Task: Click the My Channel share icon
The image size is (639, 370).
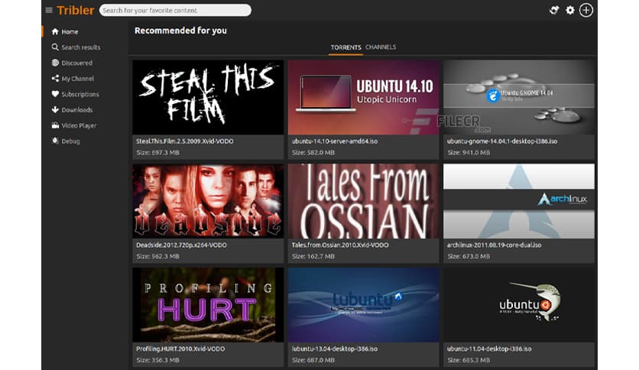Action: click(x=55, y=78)
